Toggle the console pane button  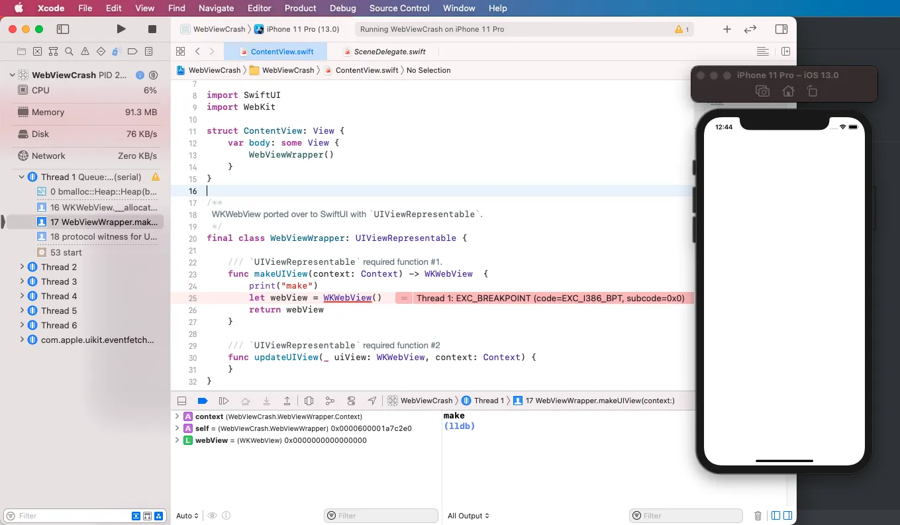pos(787,516)
